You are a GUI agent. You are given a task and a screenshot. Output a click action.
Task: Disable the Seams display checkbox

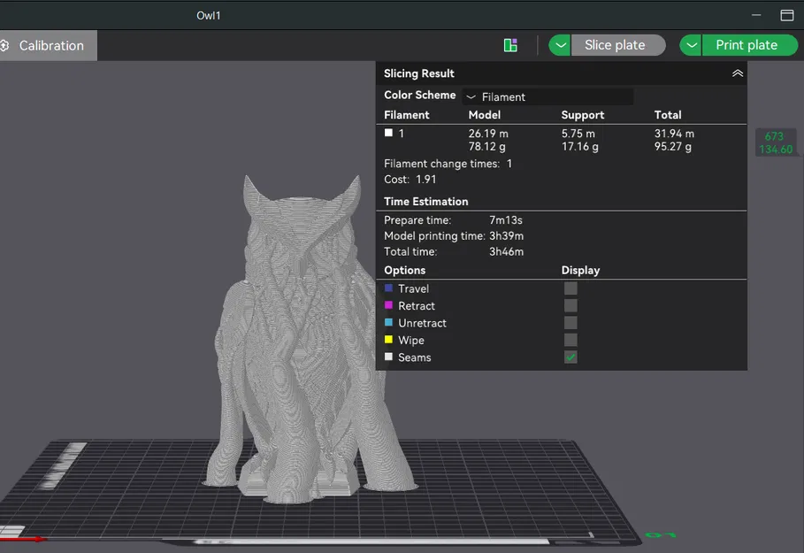point(570,357)
